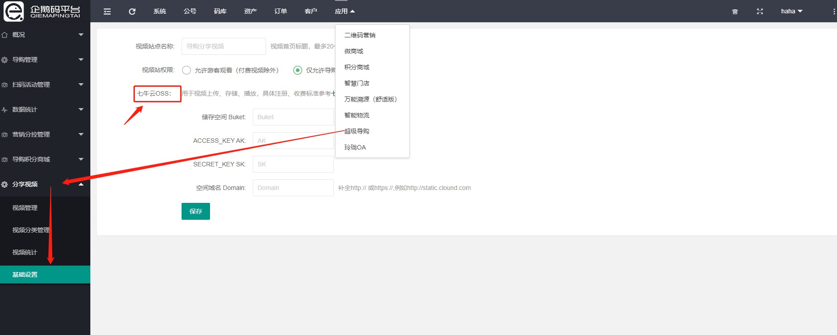Choose 超级导购 from the 应用 menu

coord(372,131)
